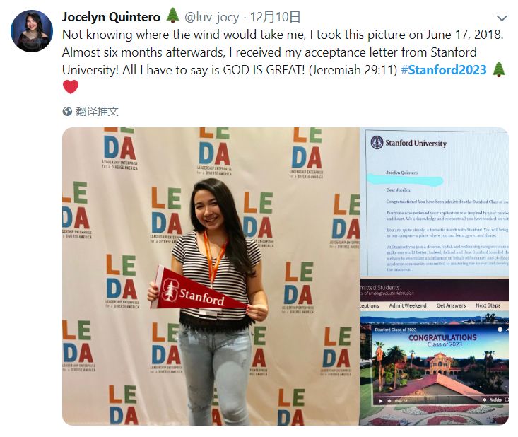The height and width of the screenshot is (437, 518).
Task: Open Jocelyn Quintero's profile avatar
Action: point(32,31)
